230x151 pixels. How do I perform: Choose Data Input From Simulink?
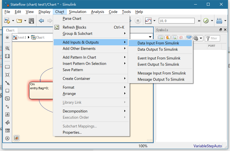160,43
